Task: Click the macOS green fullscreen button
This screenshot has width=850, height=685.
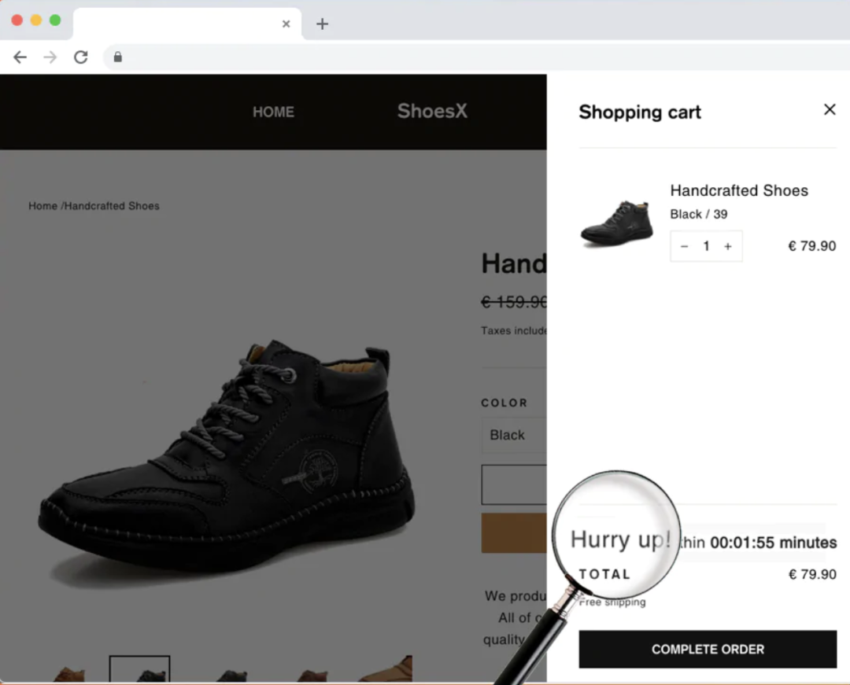Action: 55,20
